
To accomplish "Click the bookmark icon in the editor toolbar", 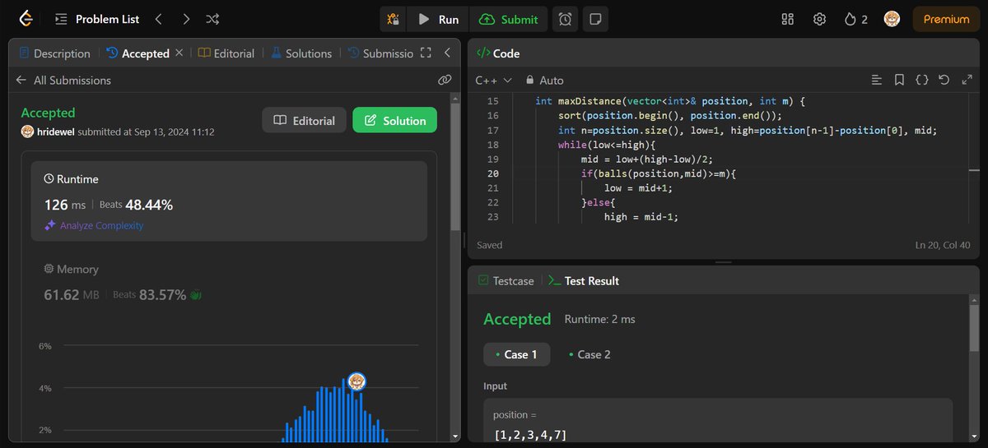I will coord(900,81).
